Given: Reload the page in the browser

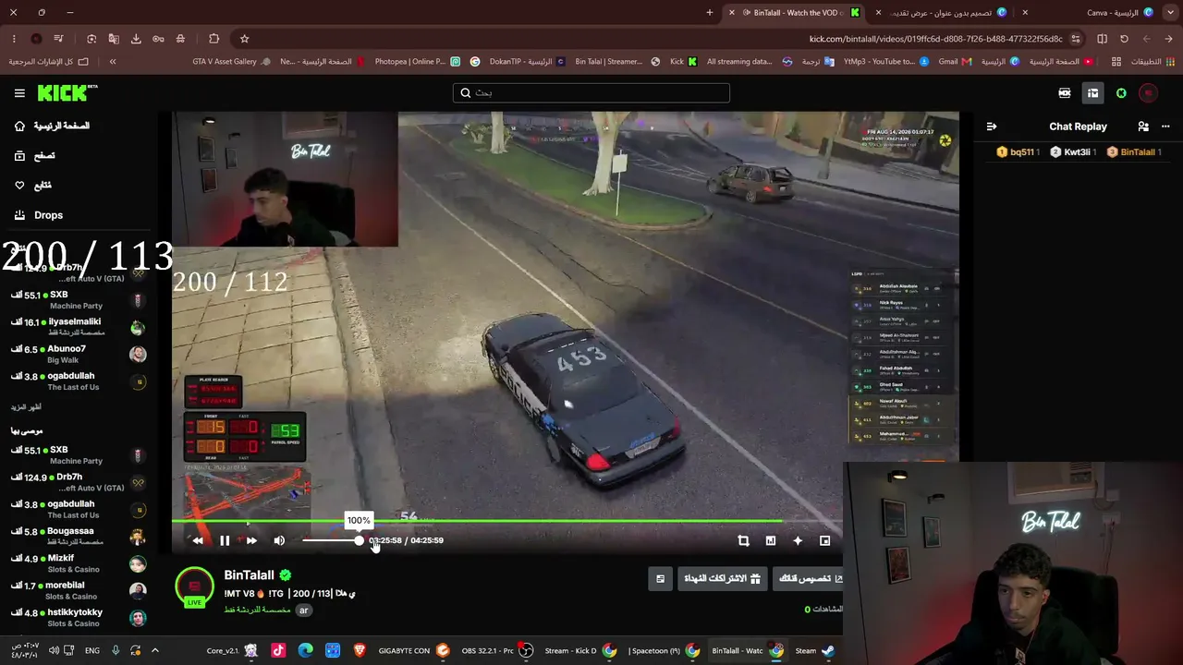Looking at the screenshot, I should (1124, 39).
